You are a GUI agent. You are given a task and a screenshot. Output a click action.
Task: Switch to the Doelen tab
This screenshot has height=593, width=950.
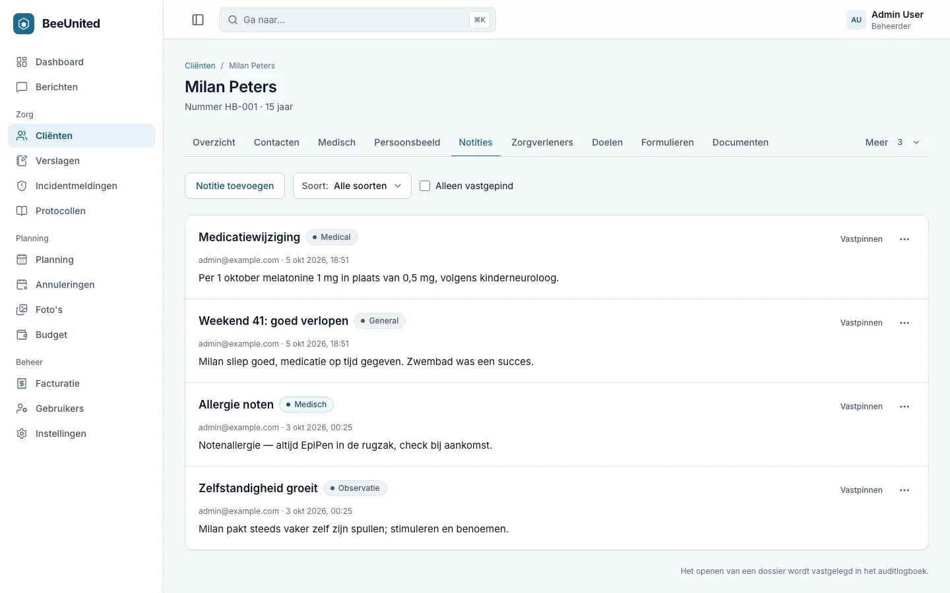(x=607, y=142)
